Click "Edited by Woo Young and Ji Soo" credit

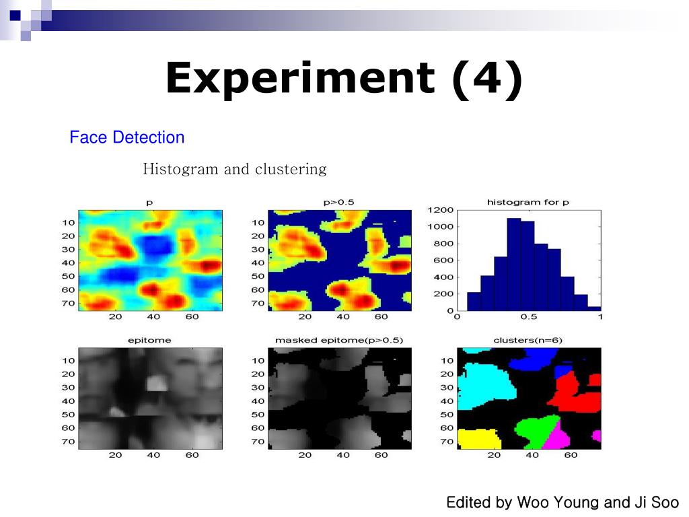(x=563, y=502)
